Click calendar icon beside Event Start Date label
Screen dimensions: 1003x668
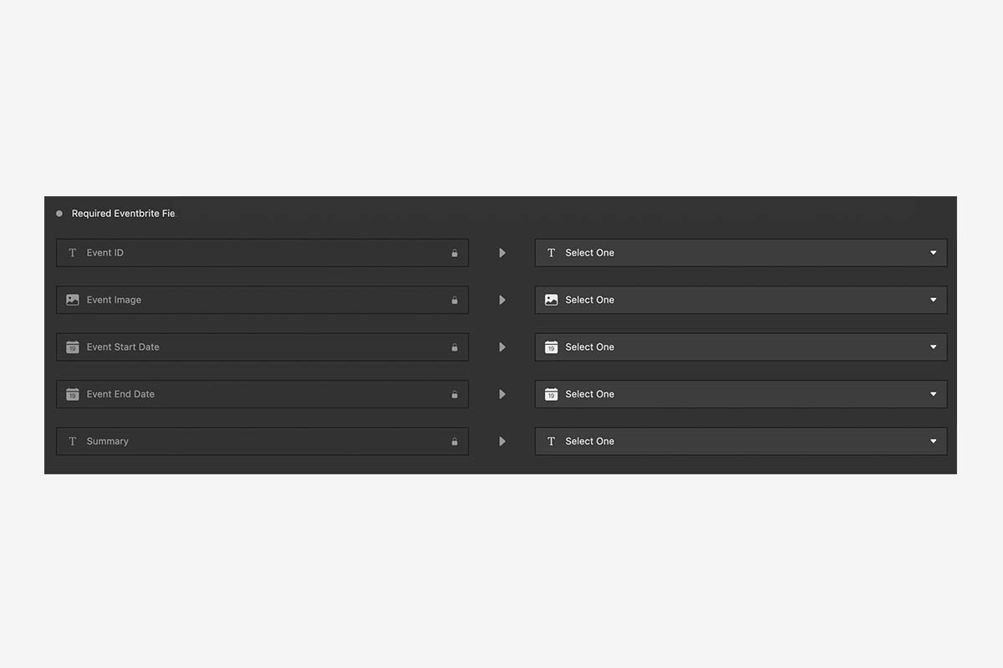tap(73, 347)
